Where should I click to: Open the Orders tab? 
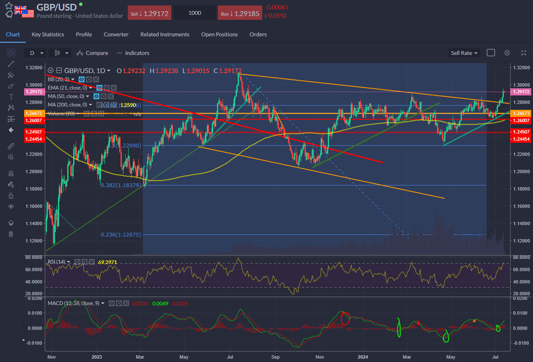pos(258,34)
